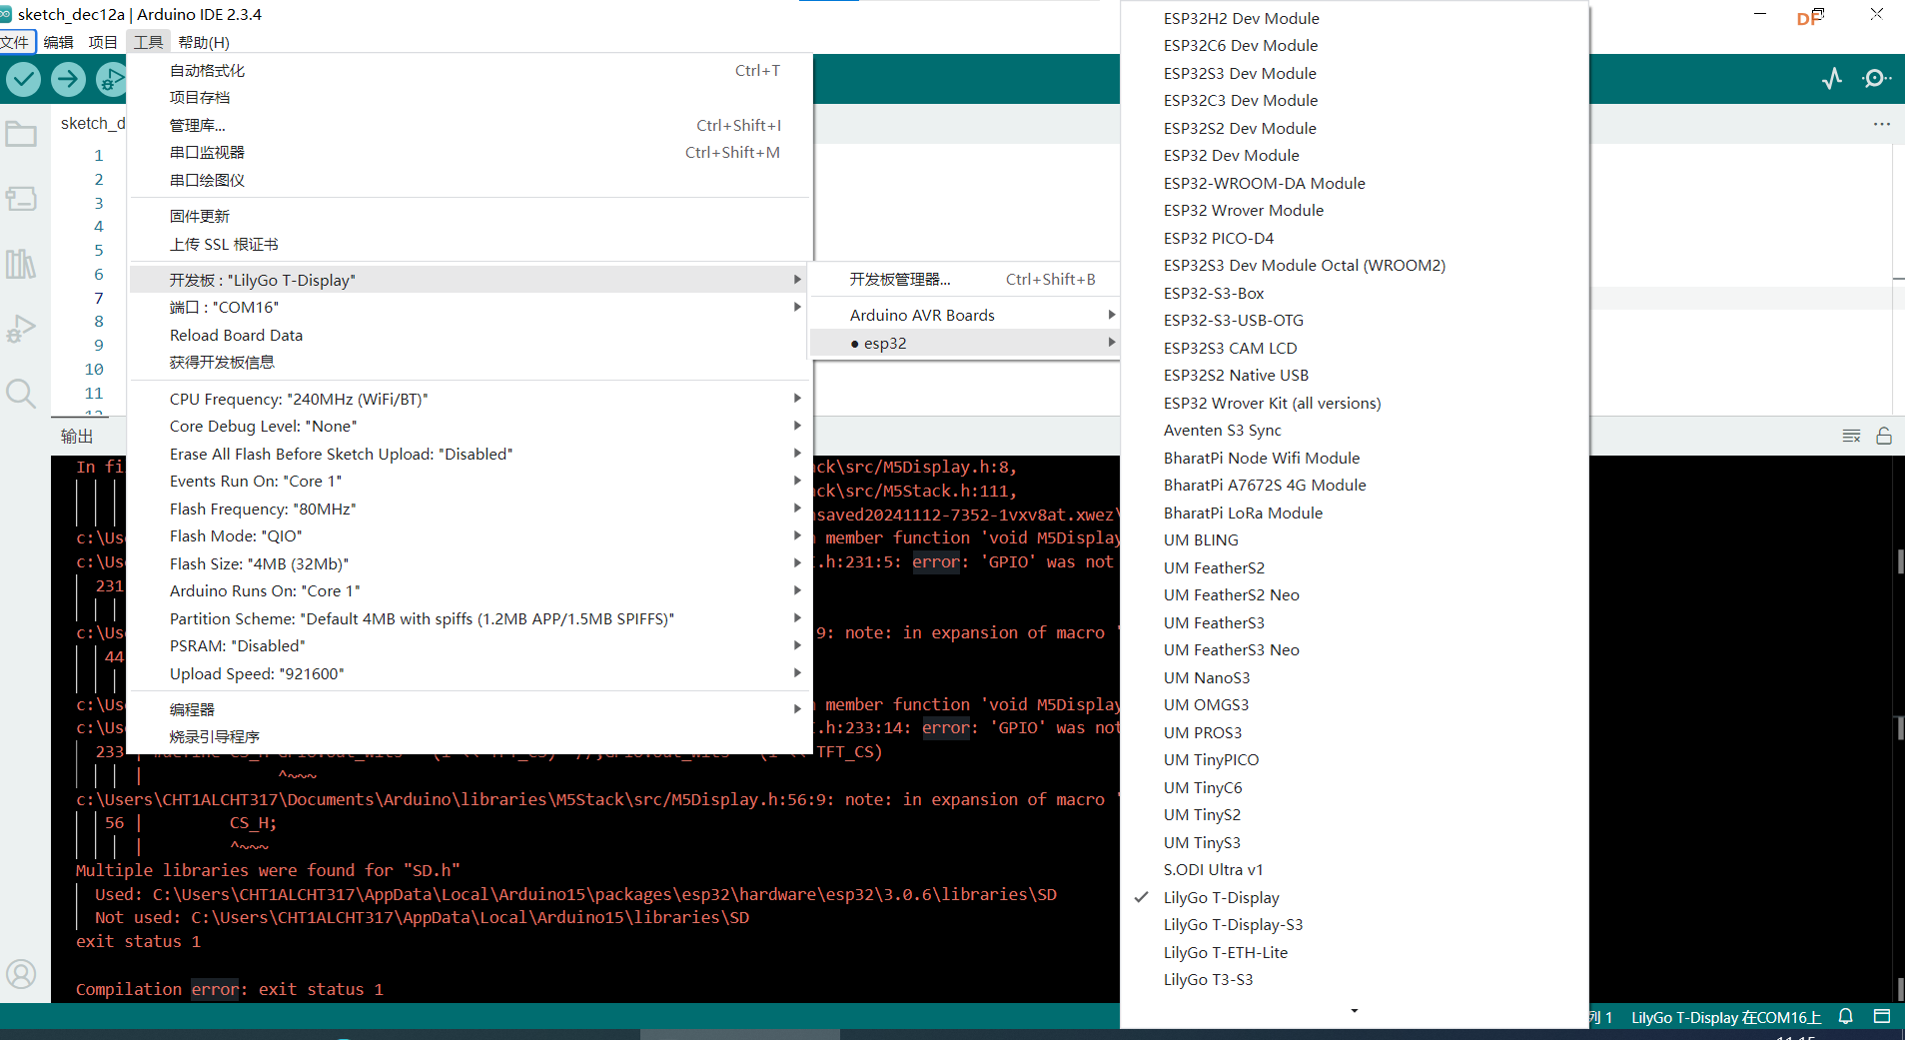The width and height of the screenshot is (1905, 1040).
Task: Click 烧录引导程序 entry
Action: pos(470,736)
